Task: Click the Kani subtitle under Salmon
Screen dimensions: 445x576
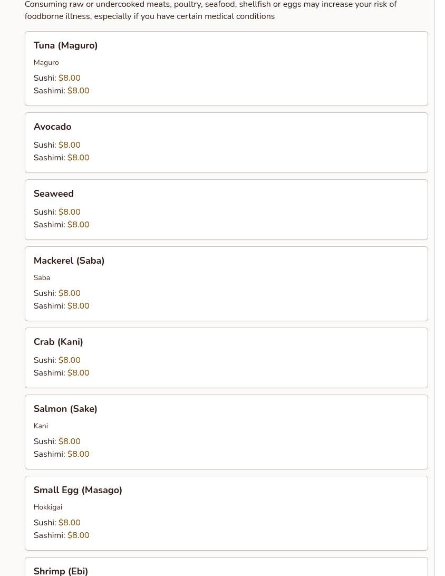Action: (x=41, y=426)
